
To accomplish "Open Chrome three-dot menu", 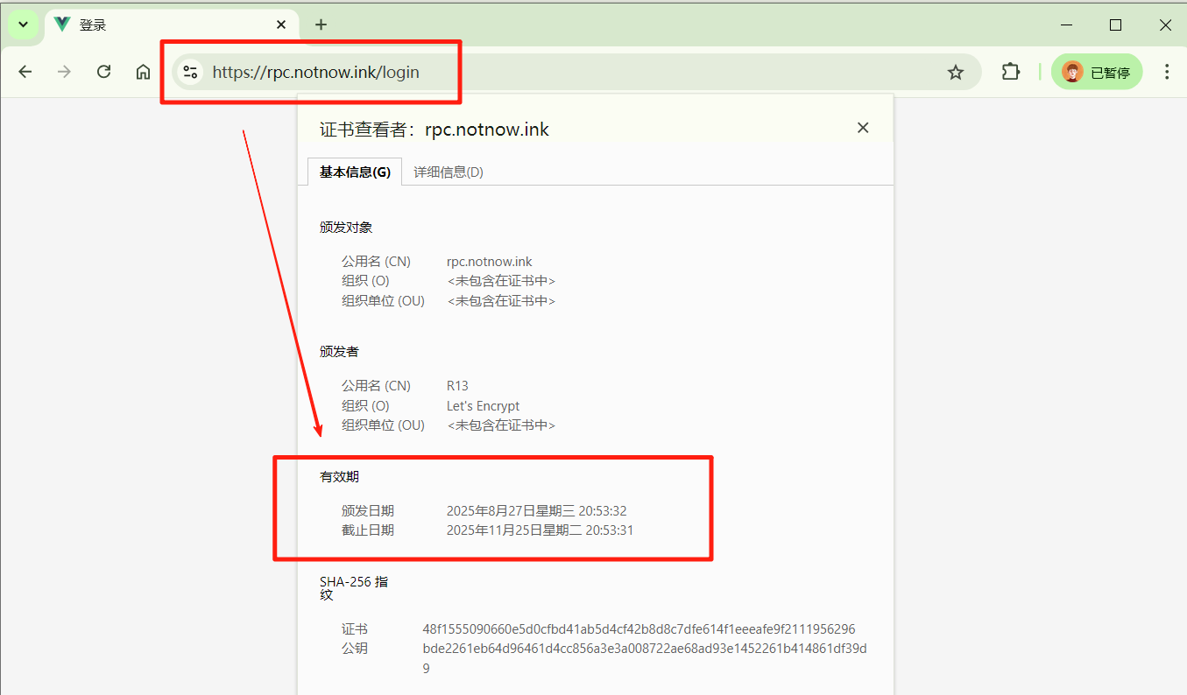I will tap(1166, 72).
